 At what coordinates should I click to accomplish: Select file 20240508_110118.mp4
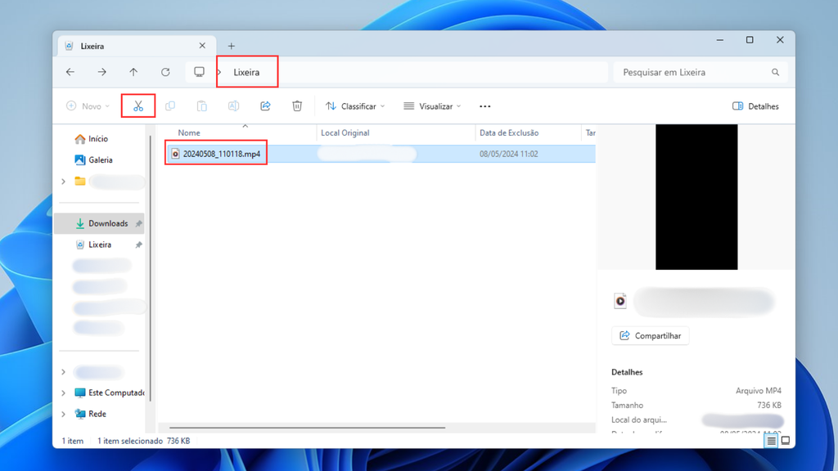221,154
